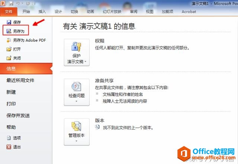This screenshot has height=164, width=238.
Task: Select Save & Send (保存并发送)
Action: [x=18, y=115]
